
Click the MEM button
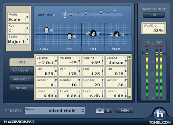pyautogui.click(x=125, y=110)
